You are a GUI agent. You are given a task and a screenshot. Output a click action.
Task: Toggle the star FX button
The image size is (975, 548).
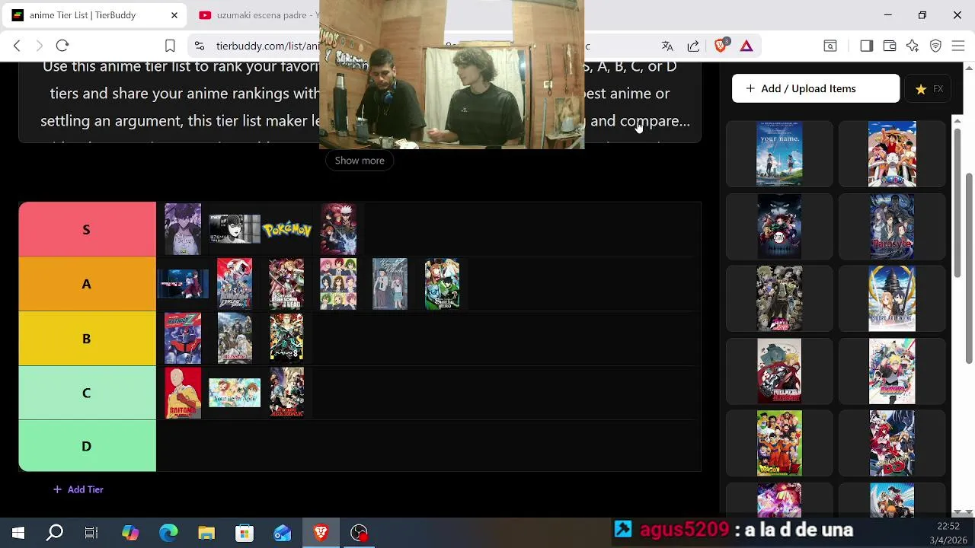tap(929, 89)
